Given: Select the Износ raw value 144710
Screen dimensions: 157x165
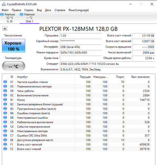Looking at the screenshot, I should tap(145, 100).
